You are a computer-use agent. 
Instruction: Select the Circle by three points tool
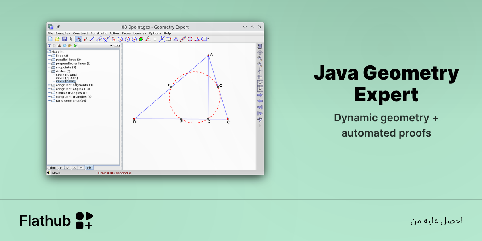(127, 39)
